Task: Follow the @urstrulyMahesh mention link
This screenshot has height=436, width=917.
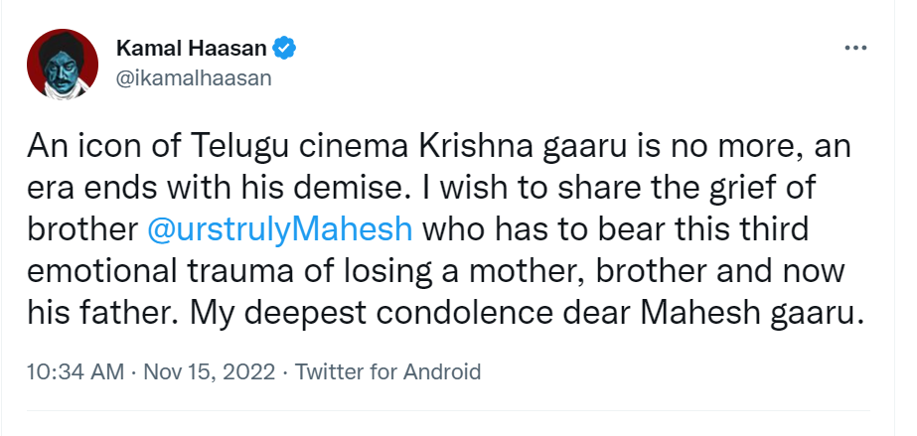Action: pyautogui.click(x=279, y=228)
